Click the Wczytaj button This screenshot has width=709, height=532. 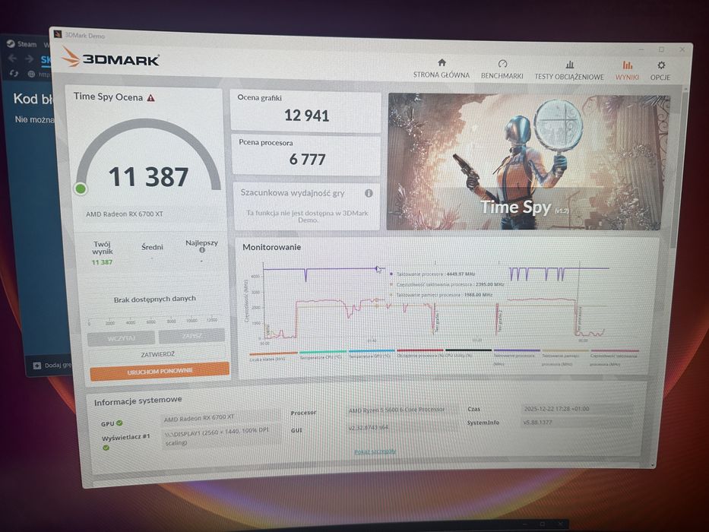coord(121,338)
